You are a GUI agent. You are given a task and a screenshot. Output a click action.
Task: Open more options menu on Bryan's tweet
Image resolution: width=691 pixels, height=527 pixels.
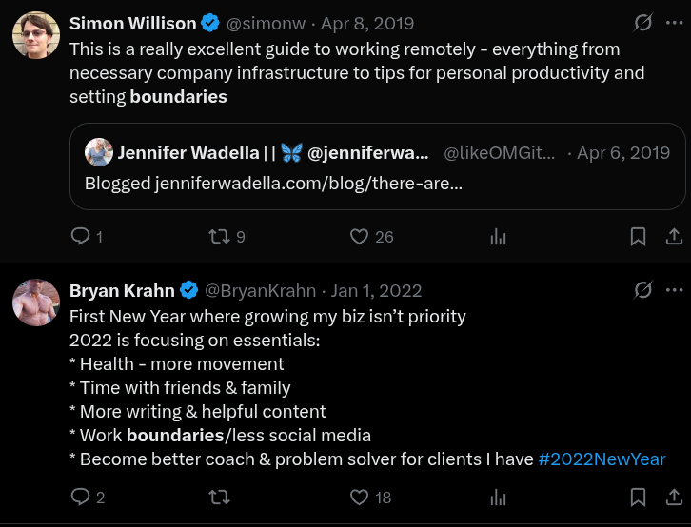(674, 290)
